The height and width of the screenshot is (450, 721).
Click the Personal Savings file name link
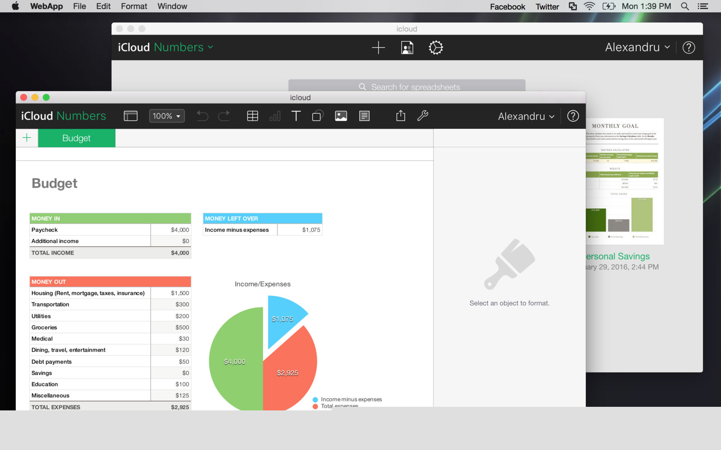point(618,256)
